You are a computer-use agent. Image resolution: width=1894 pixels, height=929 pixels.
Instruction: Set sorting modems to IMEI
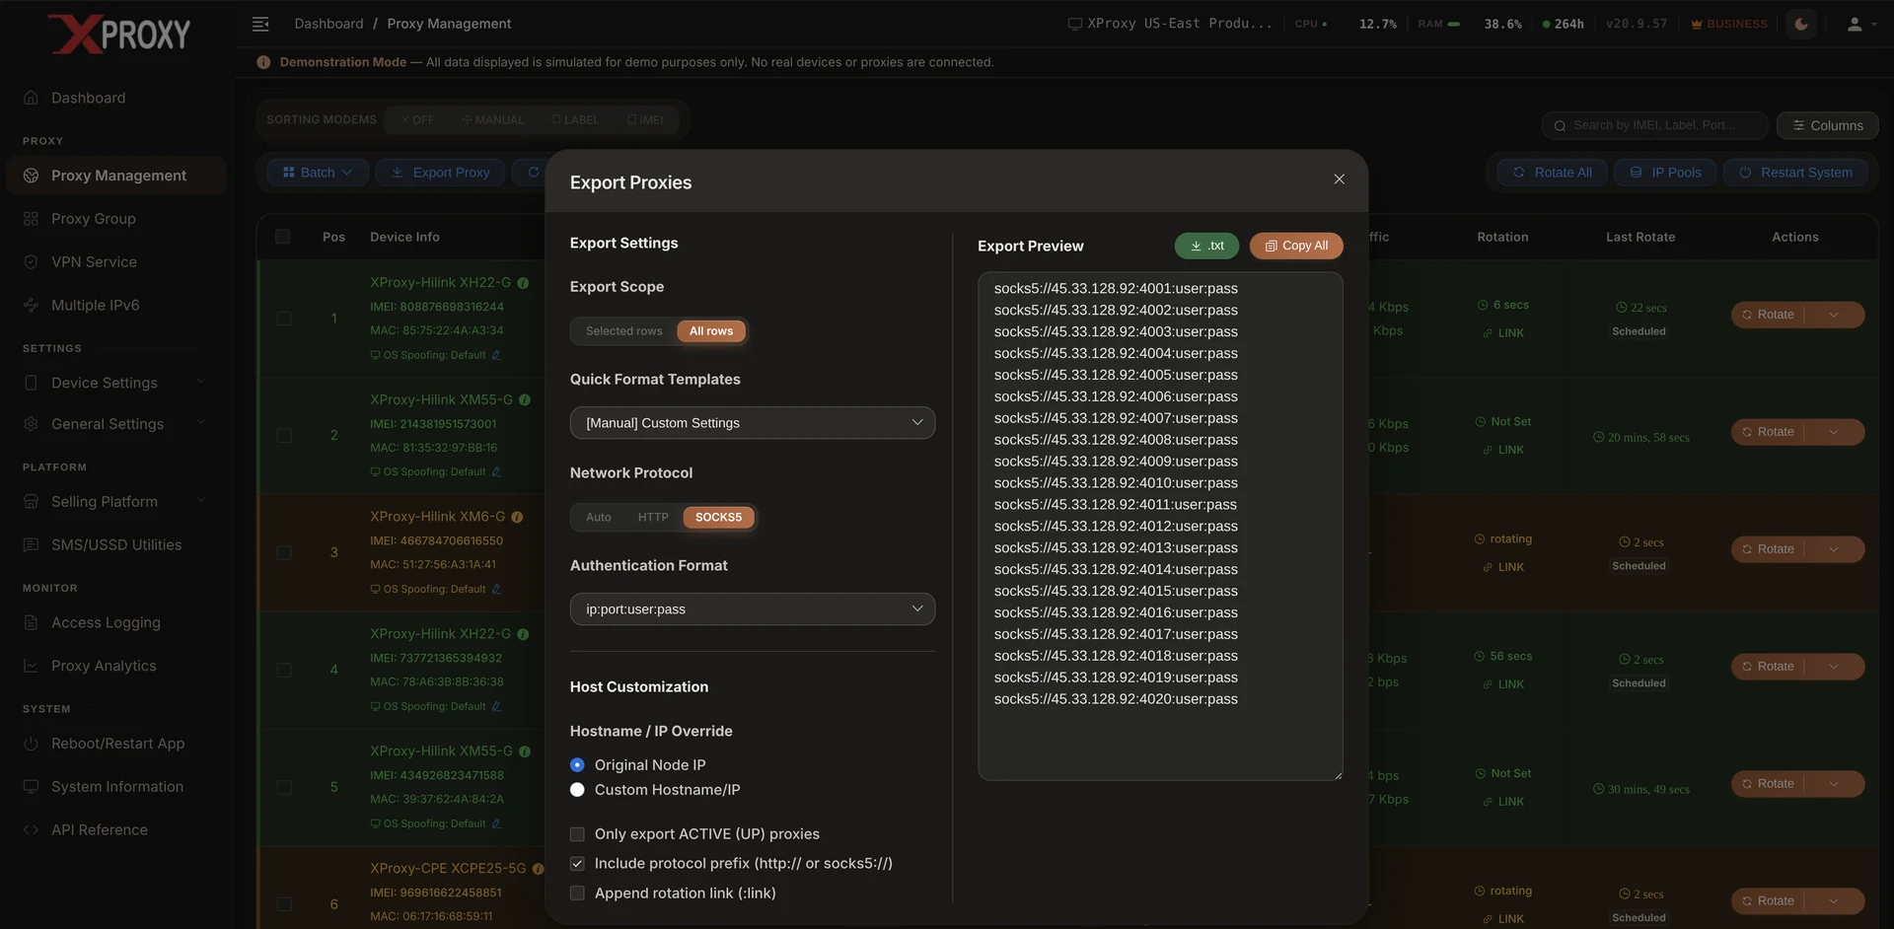[x=645, y=120]
